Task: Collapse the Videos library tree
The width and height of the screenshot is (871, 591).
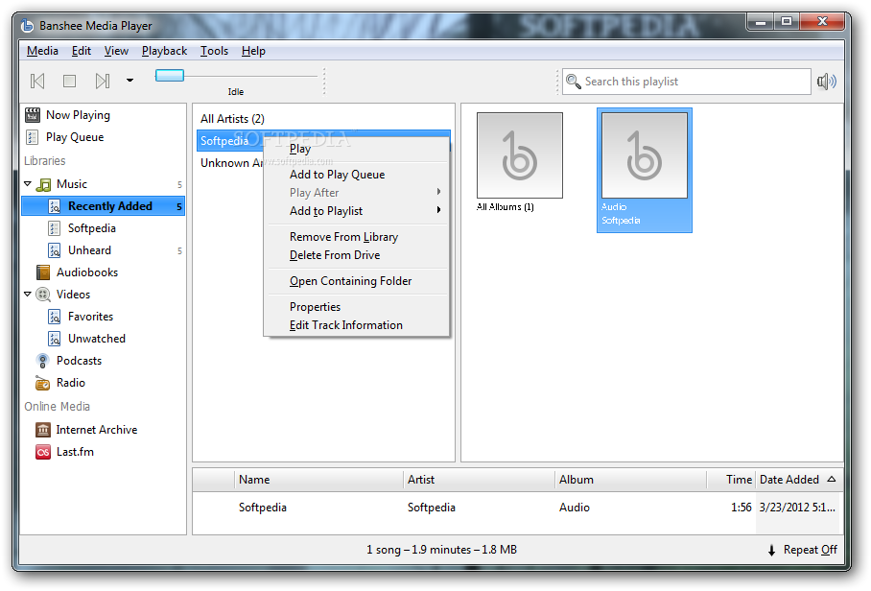Action: (x=27, y=294)
